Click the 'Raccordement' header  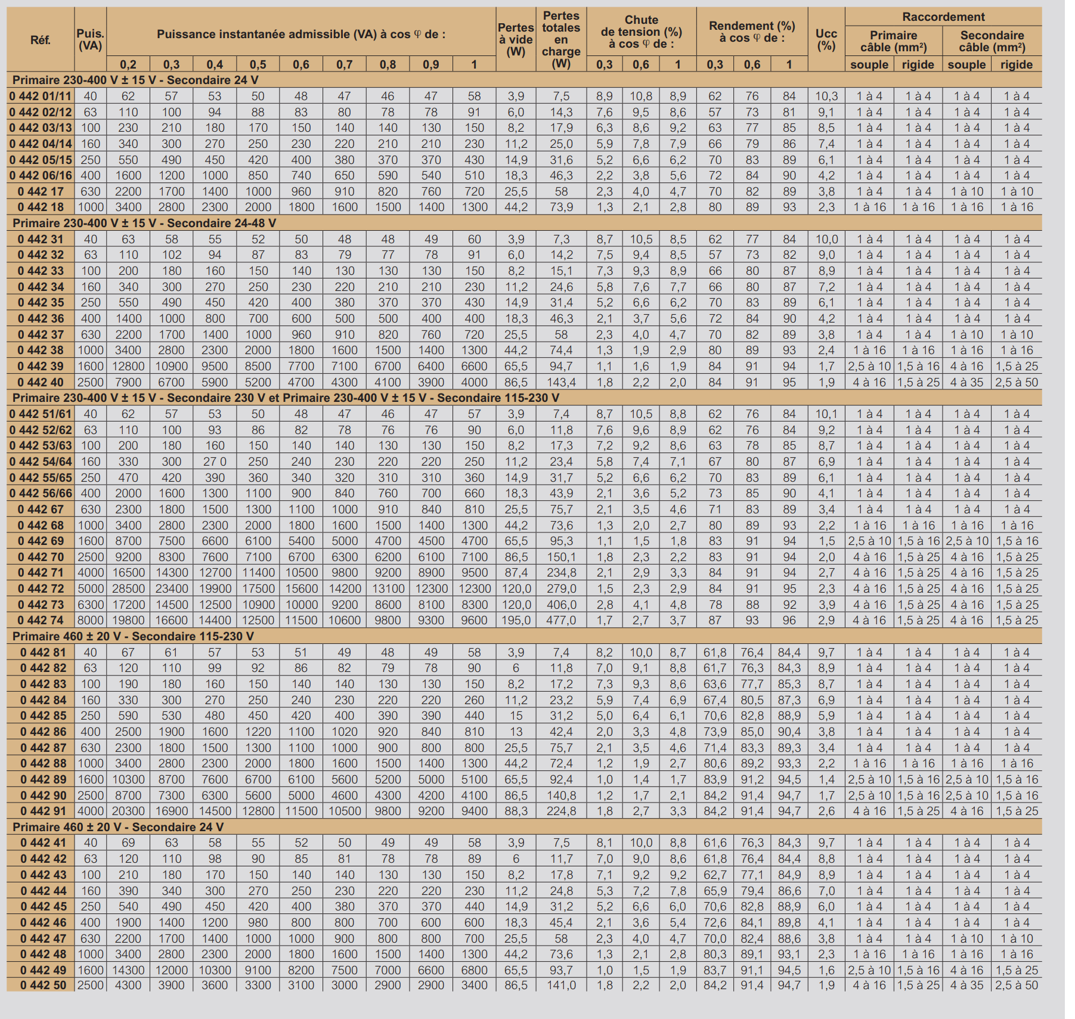[943, 17]
